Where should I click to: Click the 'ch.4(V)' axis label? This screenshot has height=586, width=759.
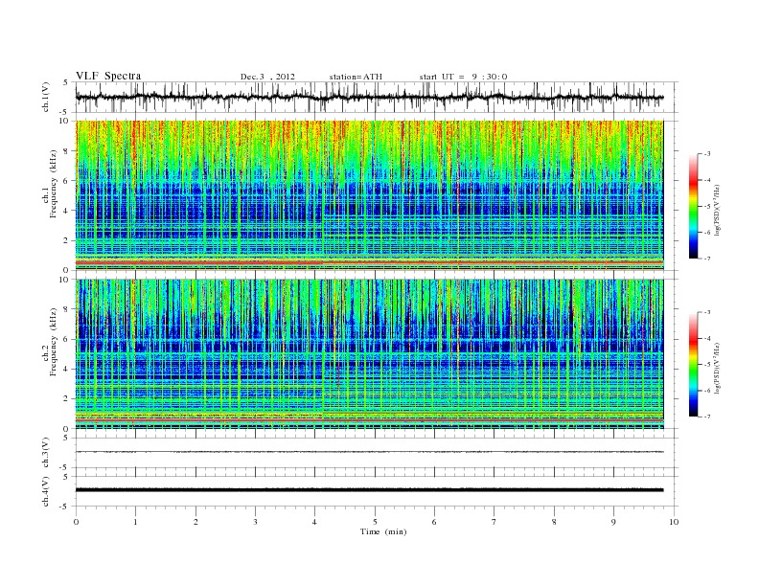46,492
